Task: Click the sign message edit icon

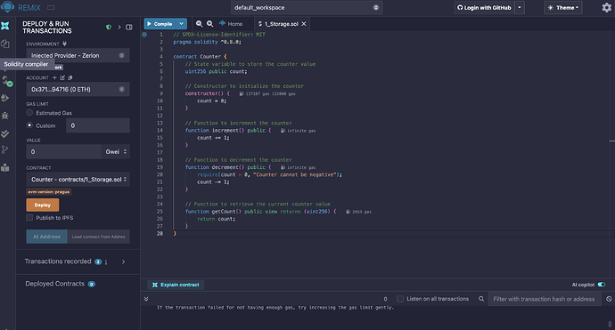Action: (62, 77)
